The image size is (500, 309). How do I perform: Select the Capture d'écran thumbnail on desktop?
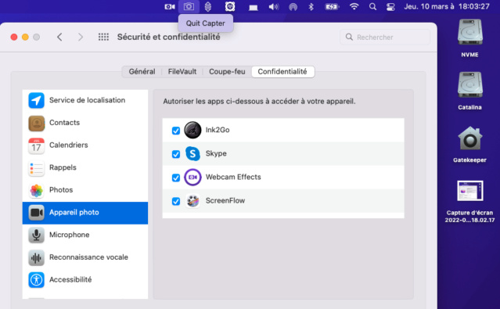pyautogui.click(x=470, y=191)
